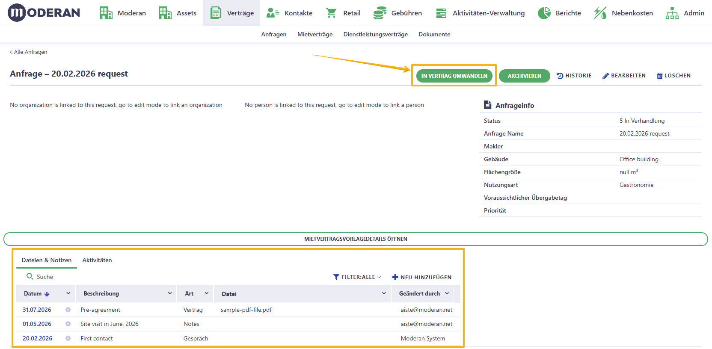Click the search magnifier icon
This screenshot has width=712, height=349.
30,276
